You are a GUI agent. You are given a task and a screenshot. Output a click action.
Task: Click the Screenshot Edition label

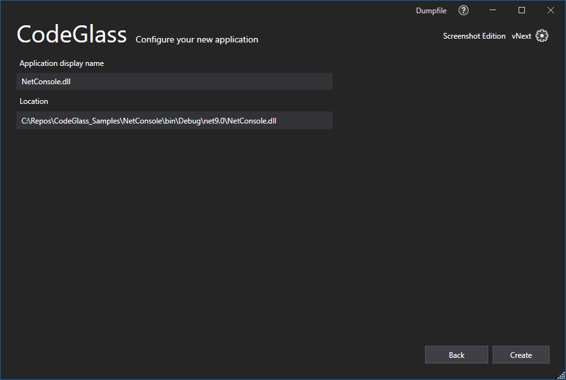(474, 36)
